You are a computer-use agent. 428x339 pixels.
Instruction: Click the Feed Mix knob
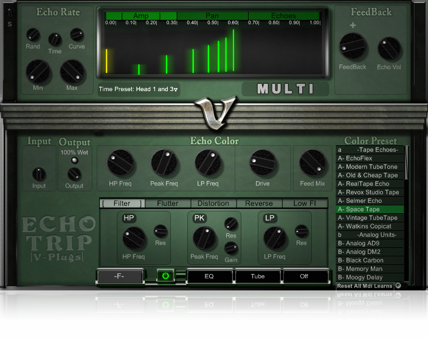pos(312,163)
